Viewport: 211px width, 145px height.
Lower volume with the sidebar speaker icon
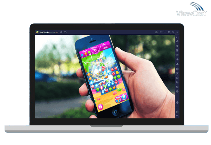point(177,46)
